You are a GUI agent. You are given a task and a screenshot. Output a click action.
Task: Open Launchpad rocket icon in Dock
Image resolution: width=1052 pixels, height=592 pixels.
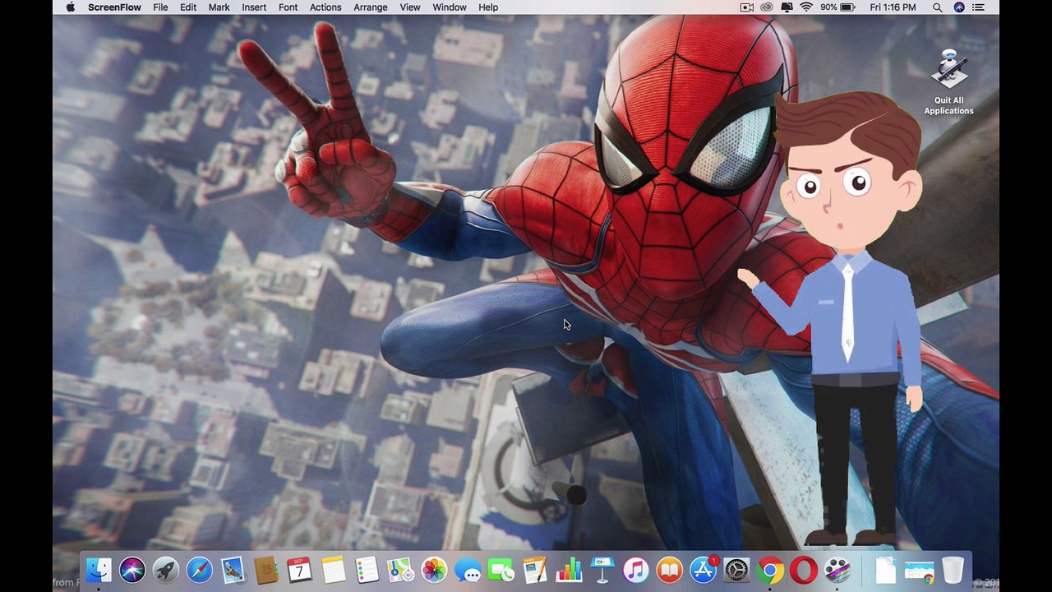coord(165,570)
